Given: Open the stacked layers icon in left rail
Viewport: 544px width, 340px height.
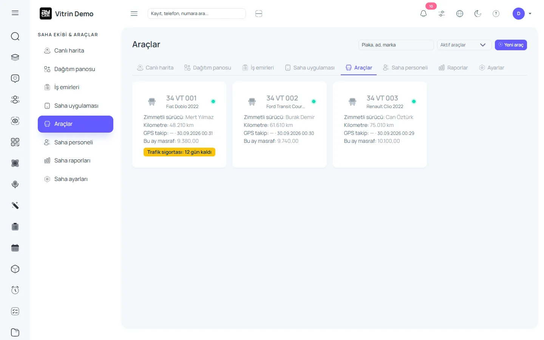Looking at the screenshot, I should point(15,57).
